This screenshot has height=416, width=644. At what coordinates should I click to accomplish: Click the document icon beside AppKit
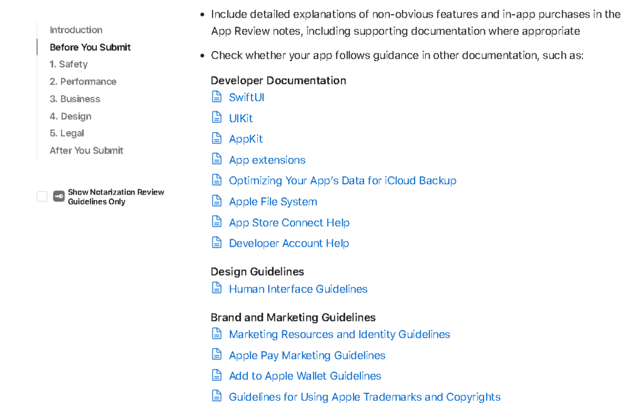click(x=216, y=138)
